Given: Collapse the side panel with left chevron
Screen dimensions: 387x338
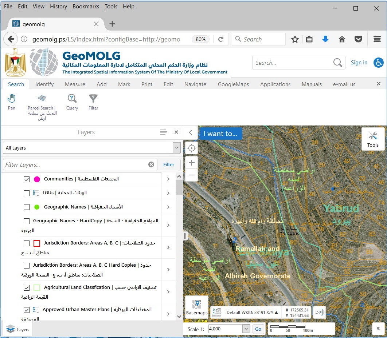Looking at the screenshot, I should (x=191, y=132).
